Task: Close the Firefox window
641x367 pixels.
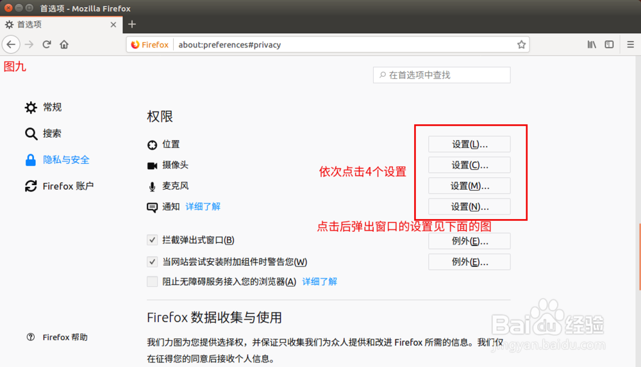Action: [8, 8]
